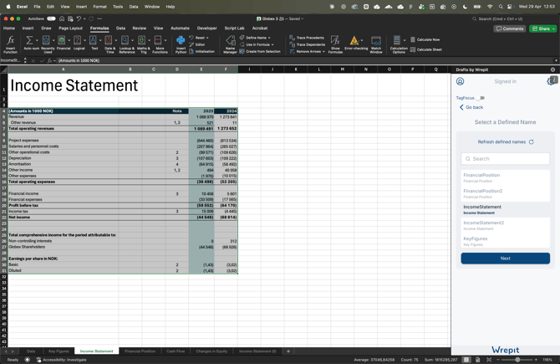Expand the Remove Arrows dropdown

pyautogui.click(x=323, y=52)
